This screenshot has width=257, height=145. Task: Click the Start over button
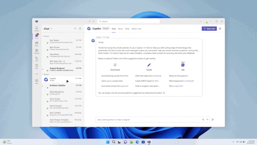click(x=209, y=29)
